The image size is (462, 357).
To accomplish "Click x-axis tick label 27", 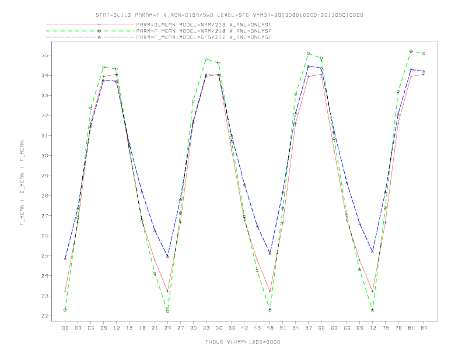I will [x=180, y=328].
